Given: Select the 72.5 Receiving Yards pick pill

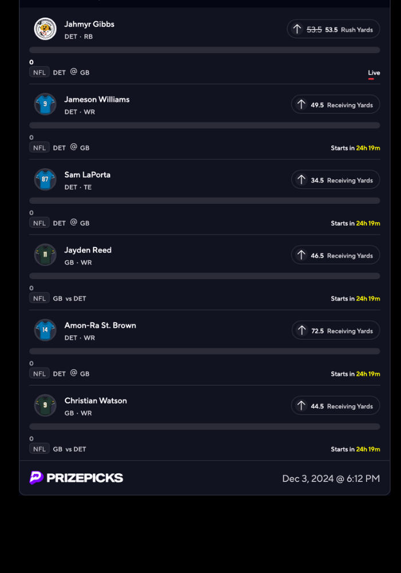Looking at the screenshot, I should tap(336, 331).
